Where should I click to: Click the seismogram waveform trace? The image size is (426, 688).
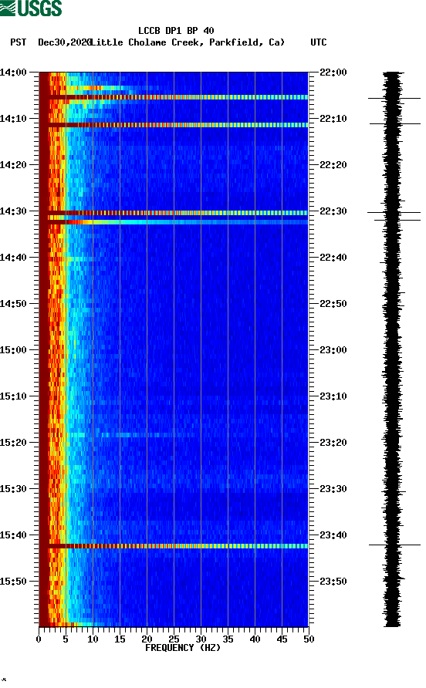point(392,349)
